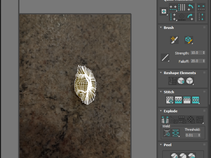Image resolution: width=211 pixels, height=158 pixels.
Task: Click the Rotate -90 degrees arrow icon
Action: coord(190,7)
